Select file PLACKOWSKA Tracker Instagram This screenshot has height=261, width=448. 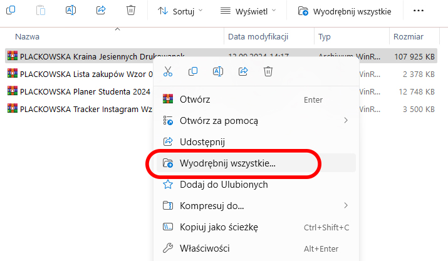[86, 110]
